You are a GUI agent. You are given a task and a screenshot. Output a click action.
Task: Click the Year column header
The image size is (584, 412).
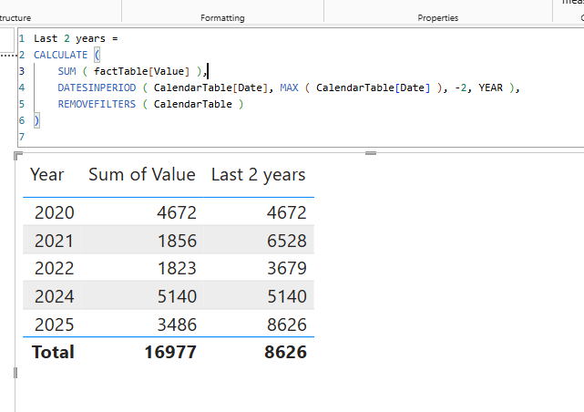coord(47,175)
